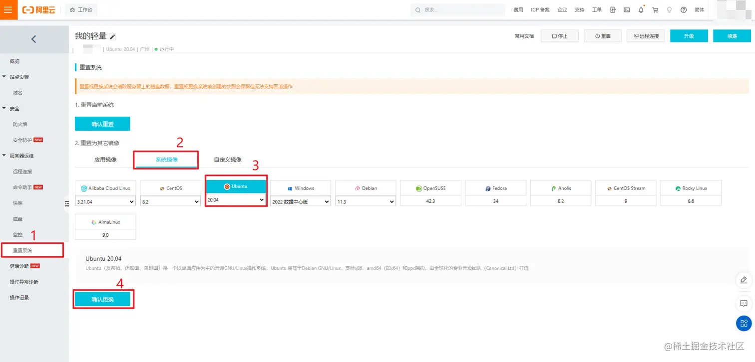Open 域名 in the sidebar
This screenshot has height=362, width=755.
[17, 93]
